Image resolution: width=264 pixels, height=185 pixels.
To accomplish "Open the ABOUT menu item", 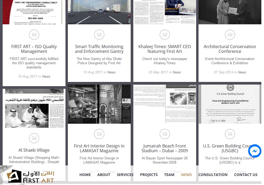I will pos(104,175).
